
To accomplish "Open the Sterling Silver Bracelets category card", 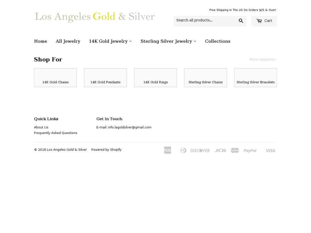I will [256, 78].
